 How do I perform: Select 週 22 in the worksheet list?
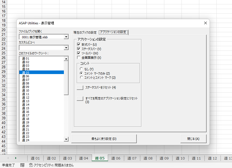41,133
